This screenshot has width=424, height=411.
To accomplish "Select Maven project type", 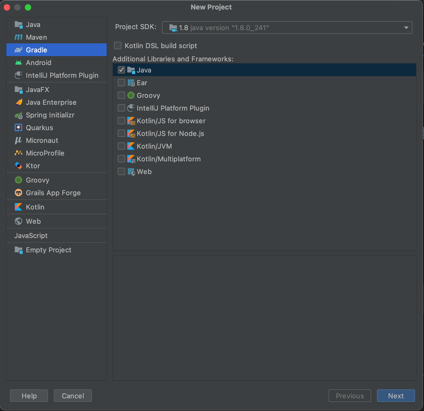I will [x=56, y=37].
